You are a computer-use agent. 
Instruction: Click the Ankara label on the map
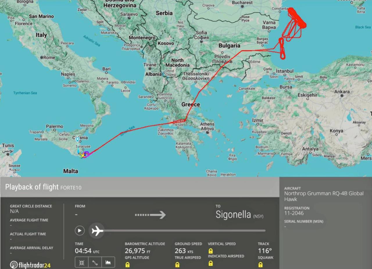click(342, 92)
